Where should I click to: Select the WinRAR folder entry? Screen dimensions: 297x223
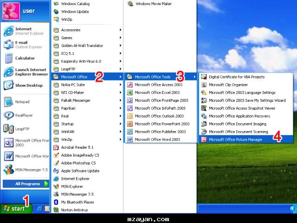click(x=87, y=131)
